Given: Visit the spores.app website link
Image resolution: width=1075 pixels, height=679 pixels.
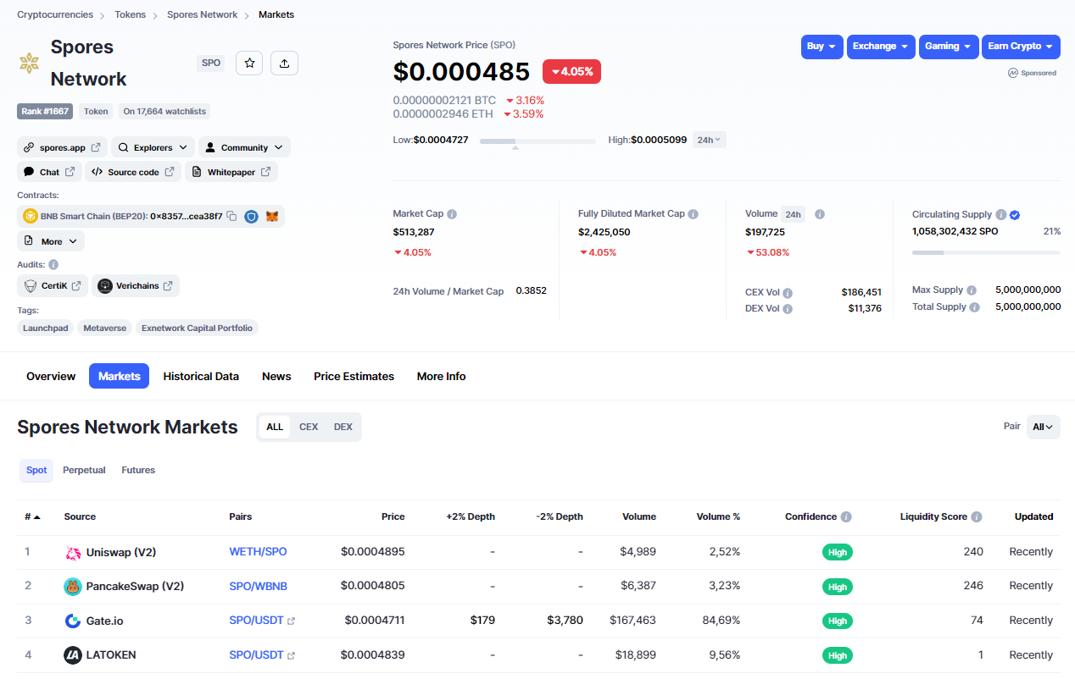Looking at the screenshot, I should click(x=62, y=147).
